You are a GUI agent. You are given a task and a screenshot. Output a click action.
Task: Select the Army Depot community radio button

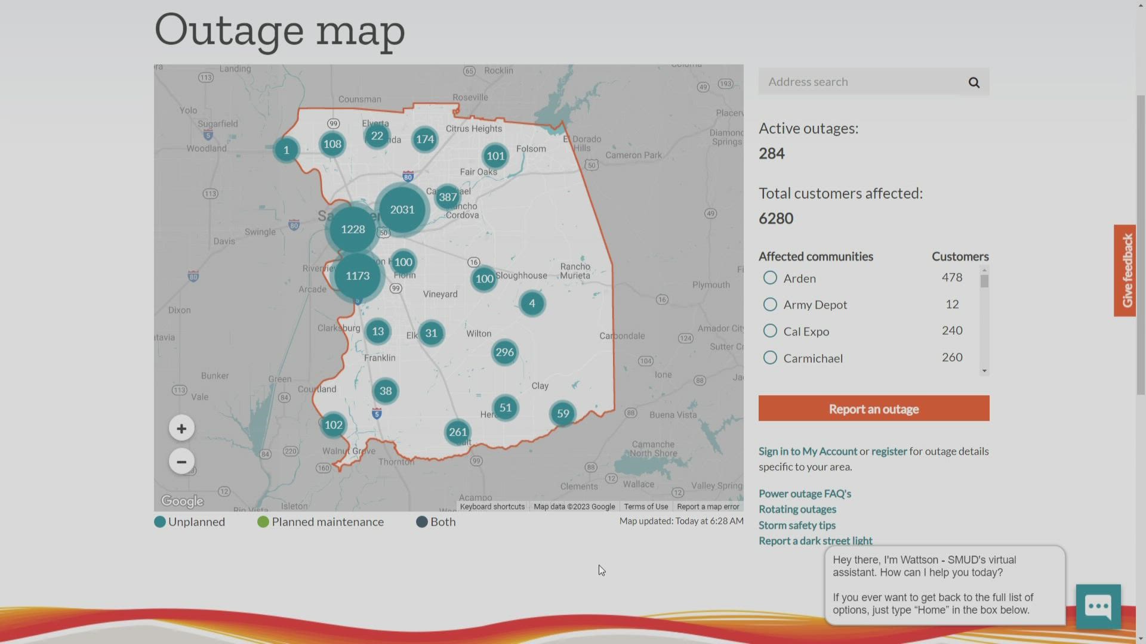click(770, 305)
